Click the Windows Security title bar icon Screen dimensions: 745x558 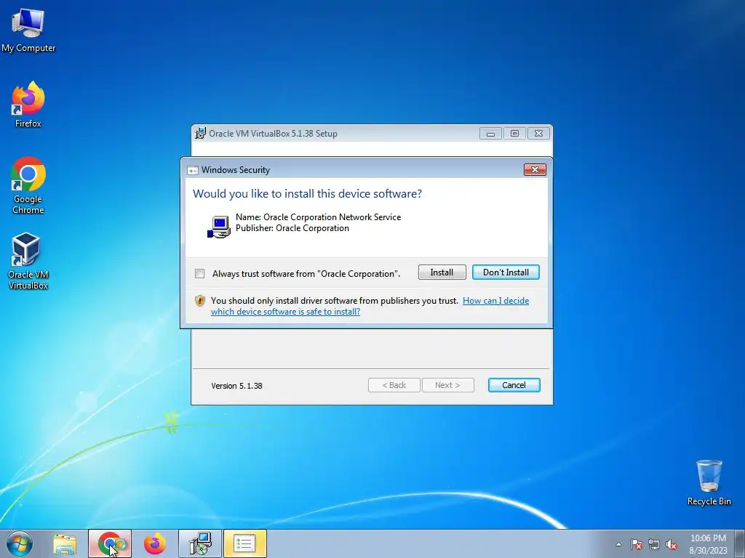pos(192,170)
